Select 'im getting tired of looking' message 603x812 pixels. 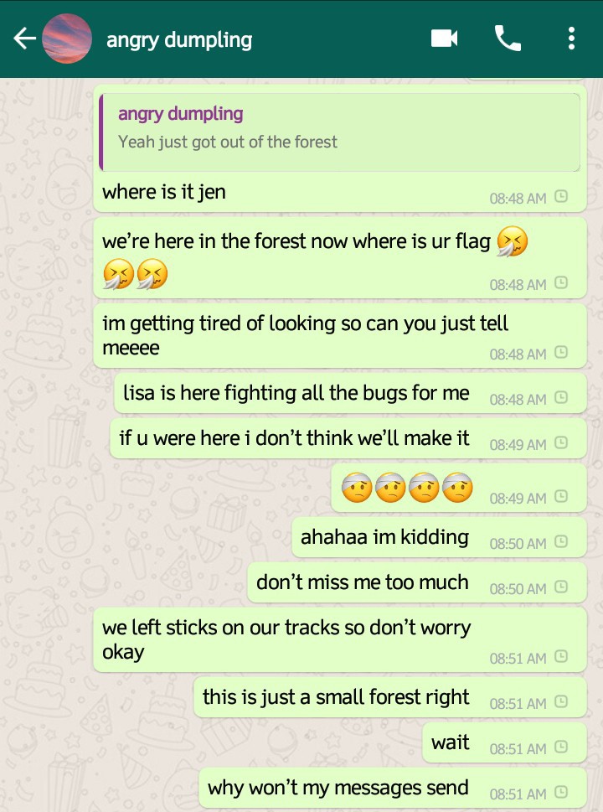339,336
